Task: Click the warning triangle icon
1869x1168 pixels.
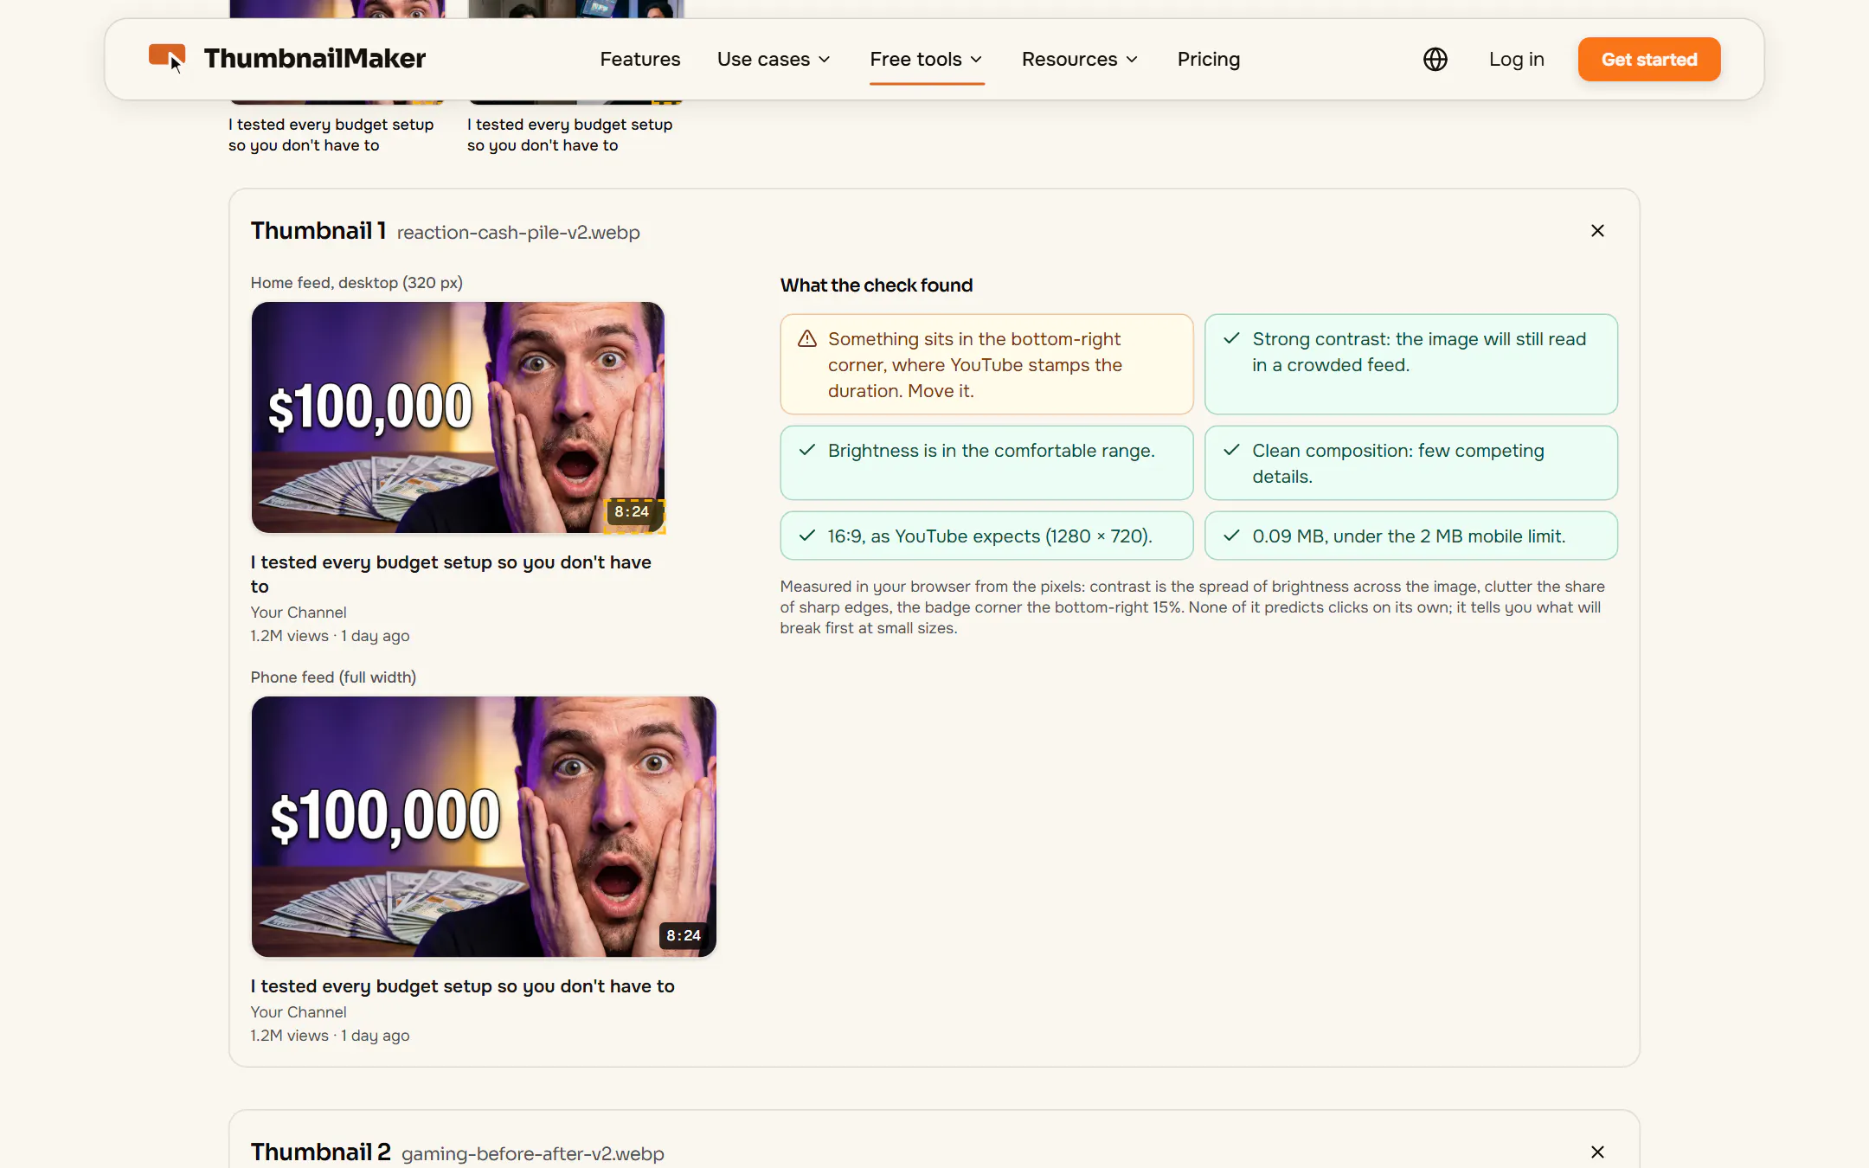Action: tap(807, 338)
